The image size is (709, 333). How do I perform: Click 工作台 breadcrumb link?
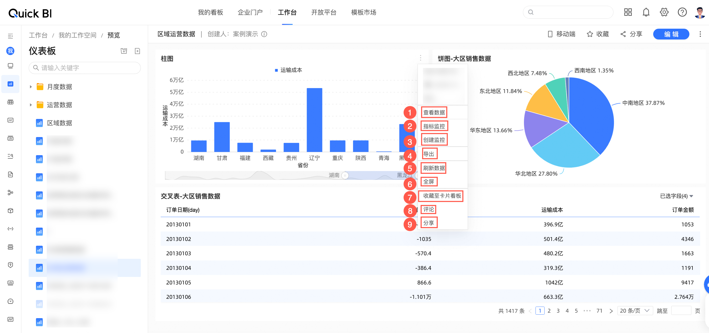click(x=38, y=35)
